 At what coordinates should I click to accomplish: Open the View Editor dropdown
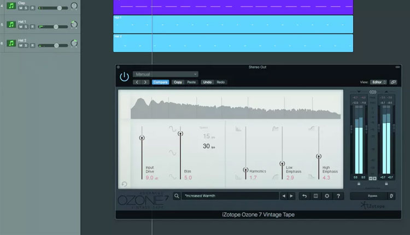pos(378,82)
